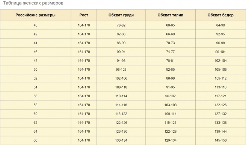Select the size 52 cell
Image resolution: width=246 pixels, height=145 pixels.
click(x=35, y=78)
